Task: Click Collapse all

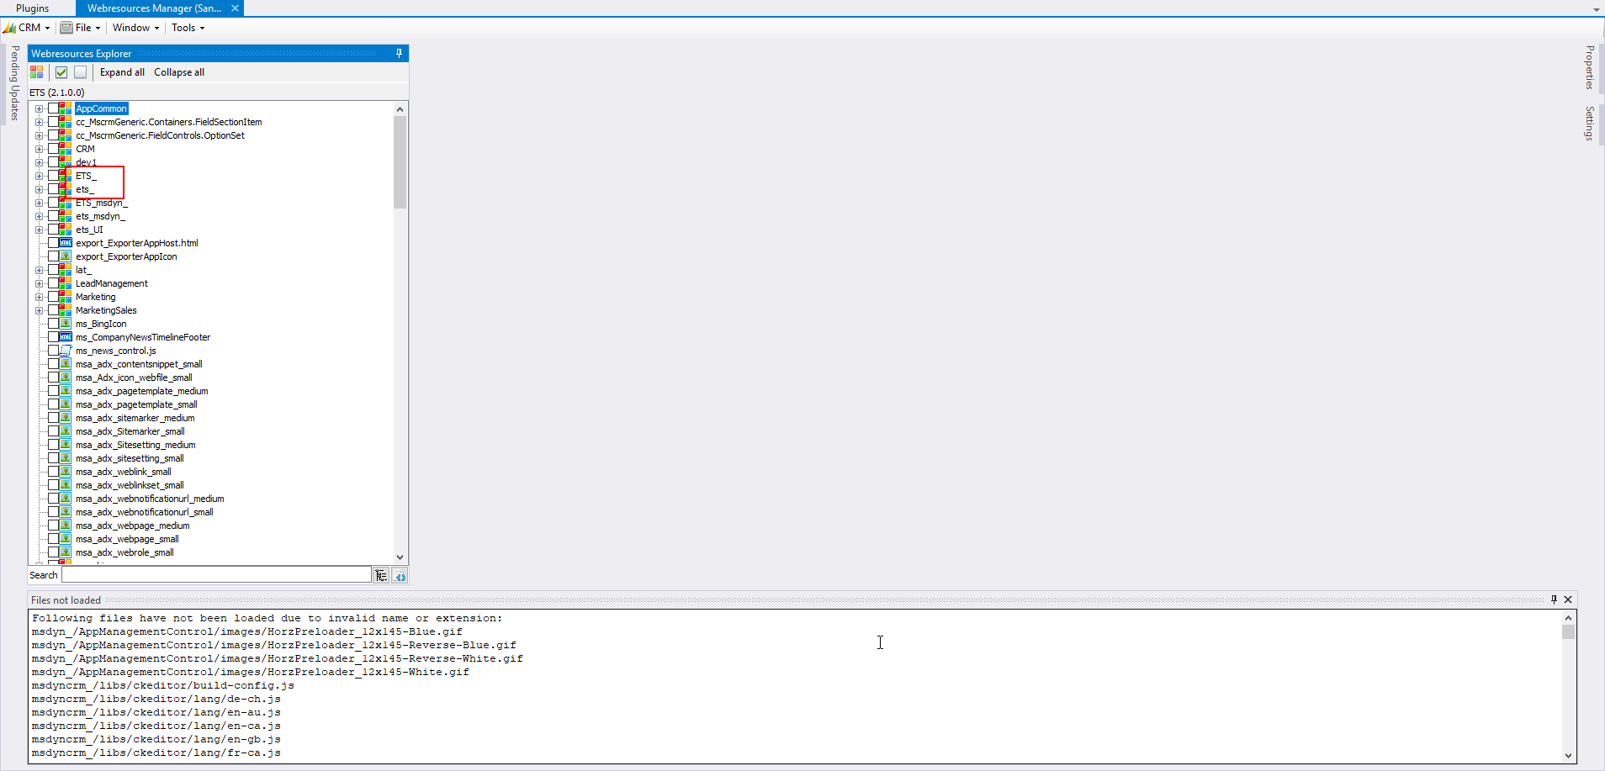Action: click(178, 72)
